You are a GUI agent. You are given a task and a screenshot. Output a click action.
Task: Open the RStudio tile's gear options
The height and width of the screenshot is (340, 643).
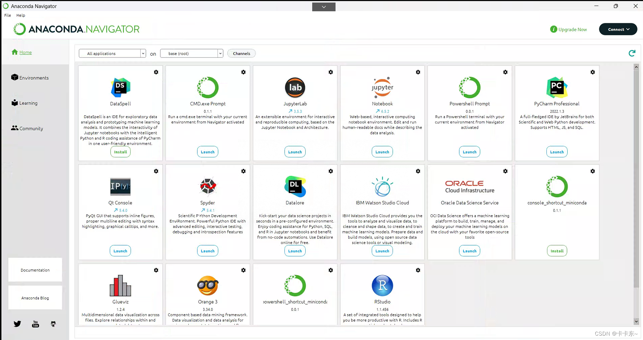pos(418,270)
